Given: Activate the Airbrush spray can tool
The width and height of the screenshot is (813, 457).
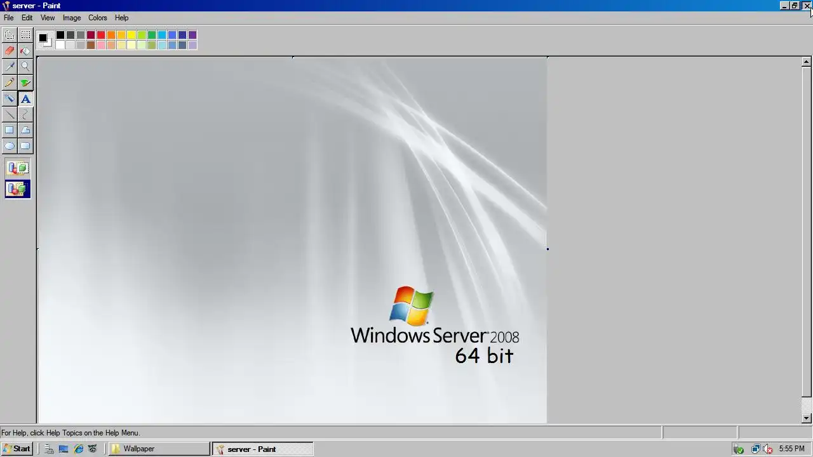Looking at the screenshot, I should (x=10, y=98).
